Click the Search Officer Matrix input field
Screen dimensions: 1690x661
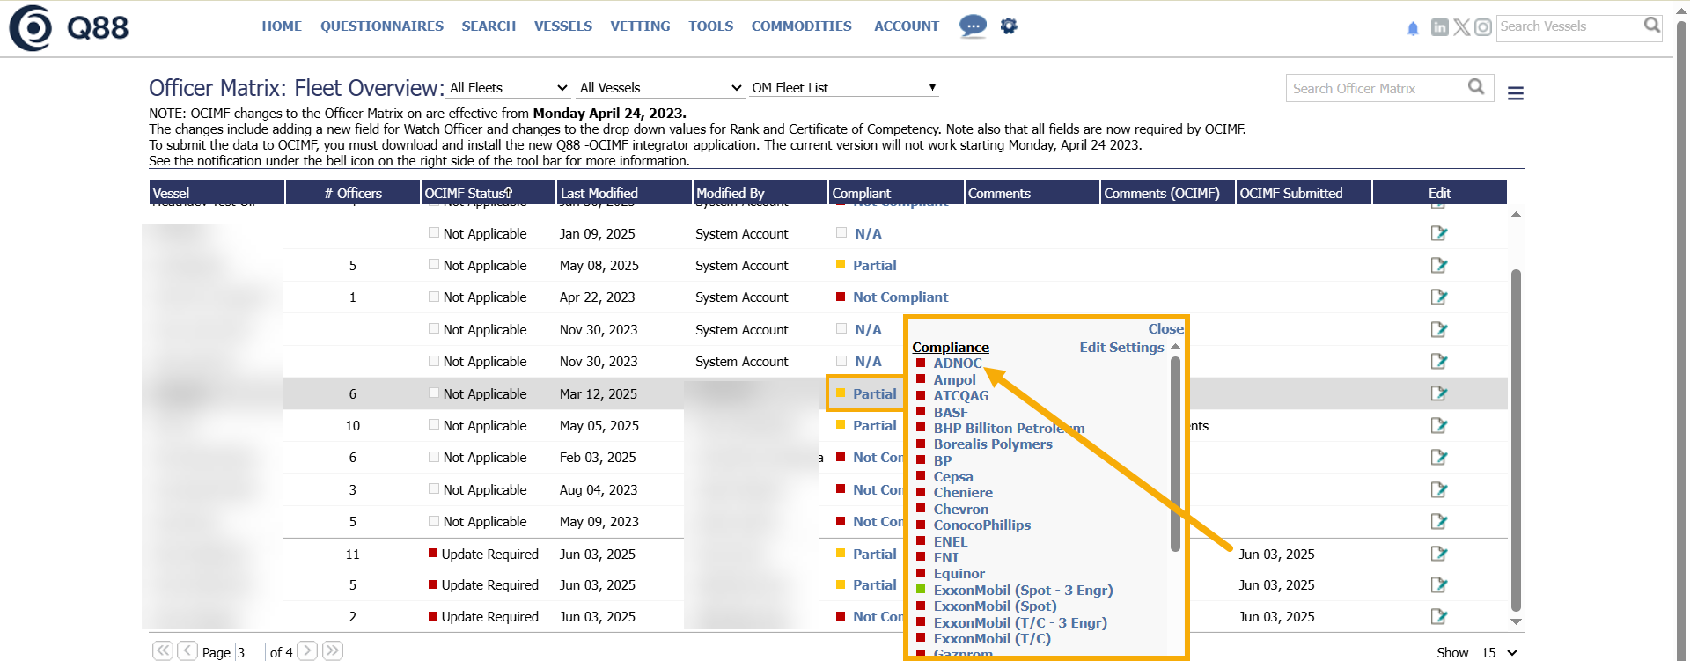1375,89
